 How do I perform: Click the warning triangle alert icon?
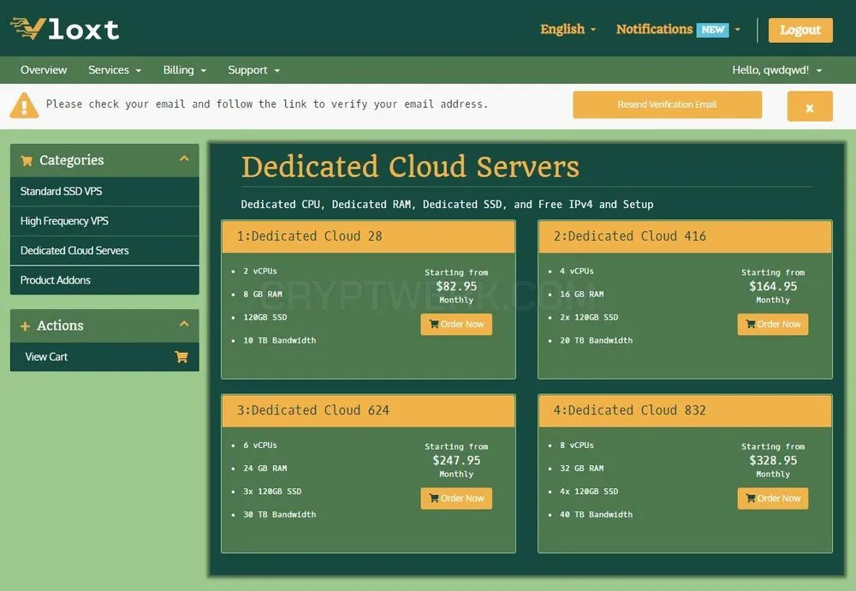coord(24,105)
